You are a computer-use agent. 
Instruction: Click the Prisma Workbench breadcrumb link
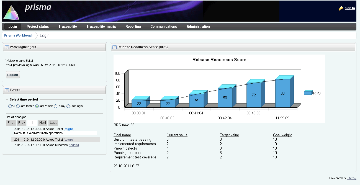(x=19, y=35)
